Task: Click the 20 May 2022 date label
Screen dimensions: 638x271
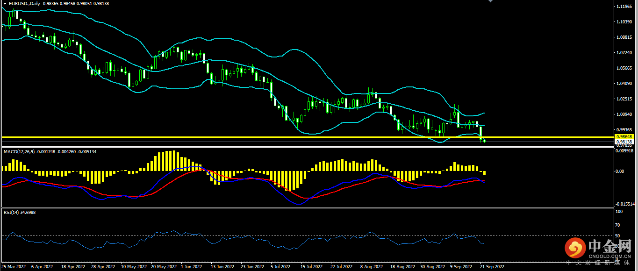Action: click(164, 267)
